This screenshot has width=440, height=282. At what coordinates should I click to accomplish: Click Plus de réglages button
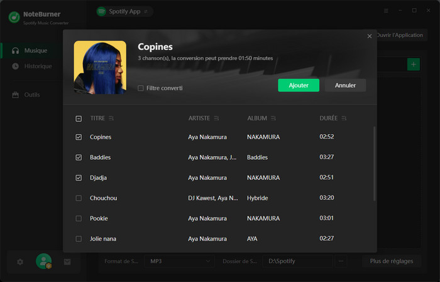(392, 261)
